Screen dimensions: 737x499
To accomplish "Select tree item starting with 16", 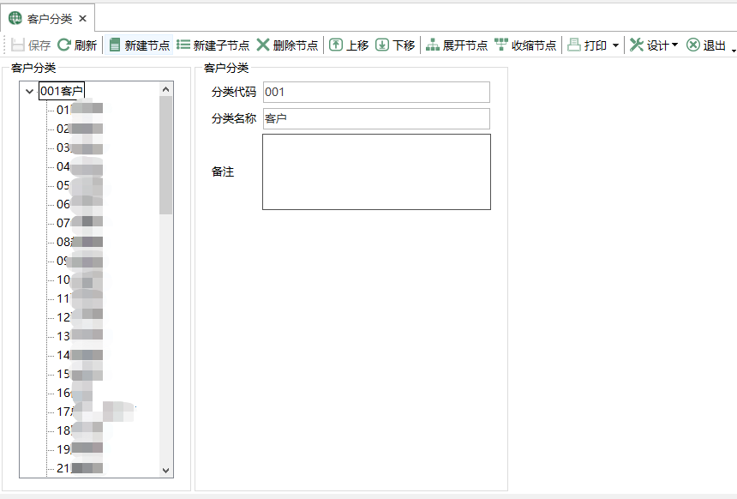I will [75, 393].
